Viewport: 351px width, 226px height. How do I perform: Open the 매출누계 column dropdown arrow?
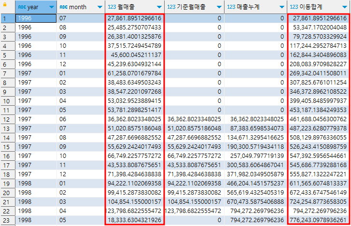(282, 7)
